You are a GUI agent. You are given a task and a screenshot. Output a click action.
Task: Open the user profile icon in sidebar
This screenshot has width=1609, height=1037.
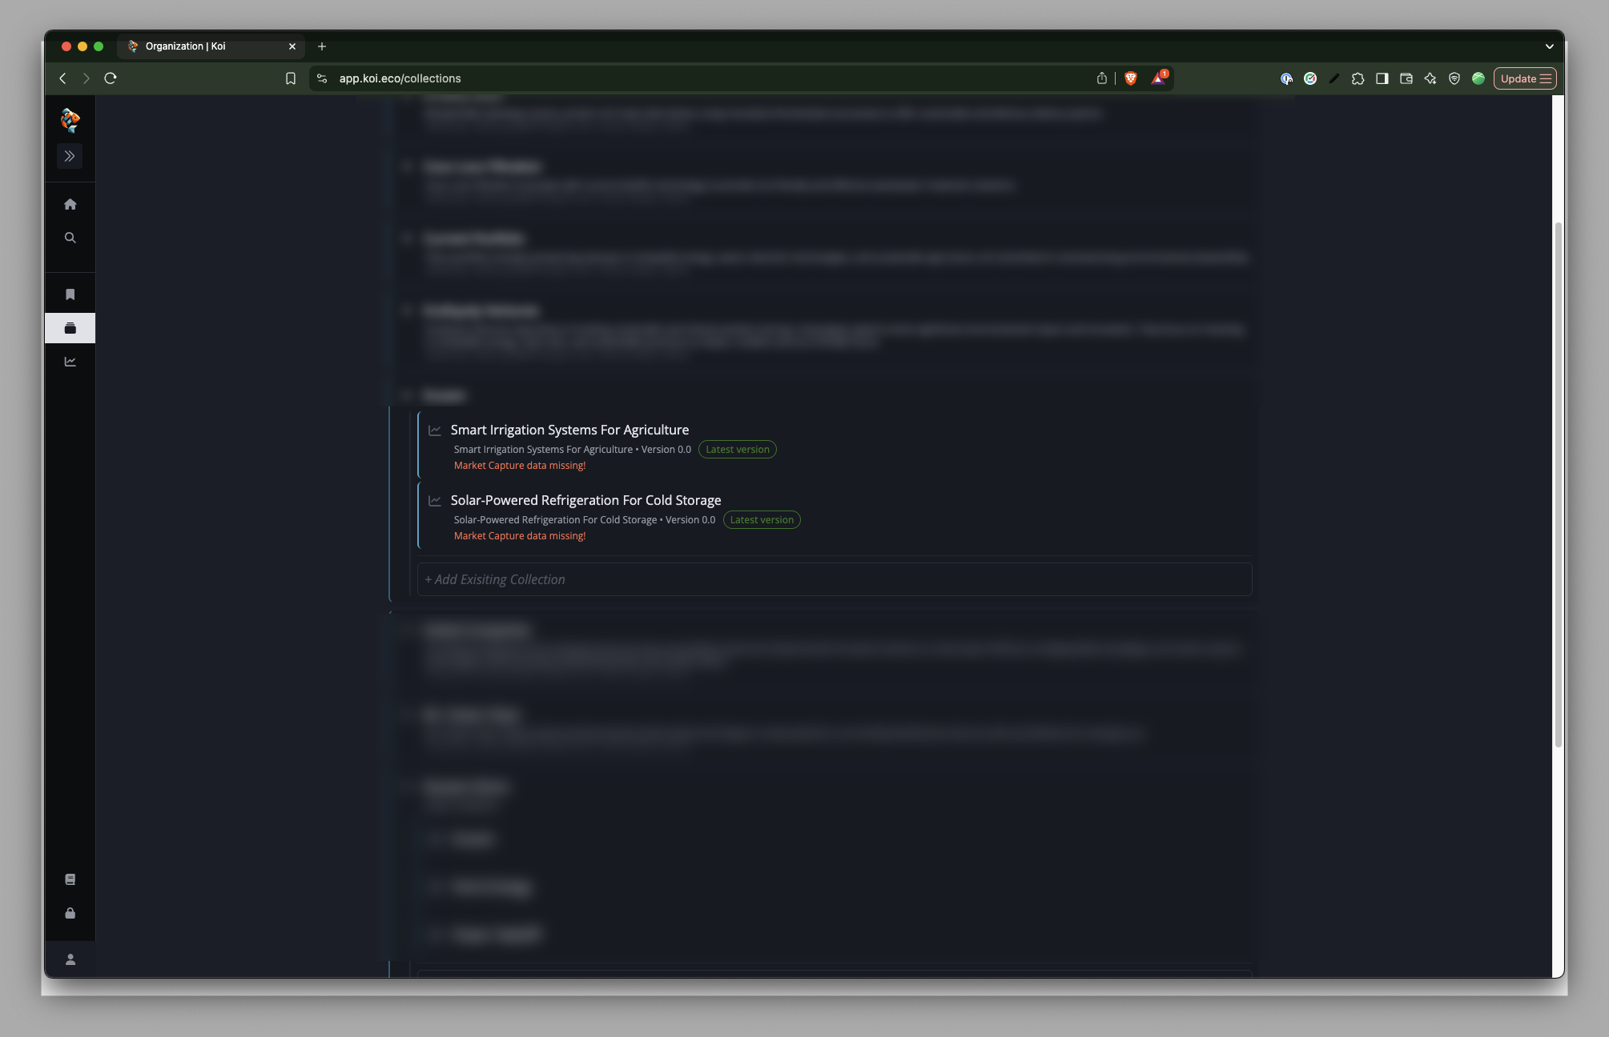tap(70, 959)
